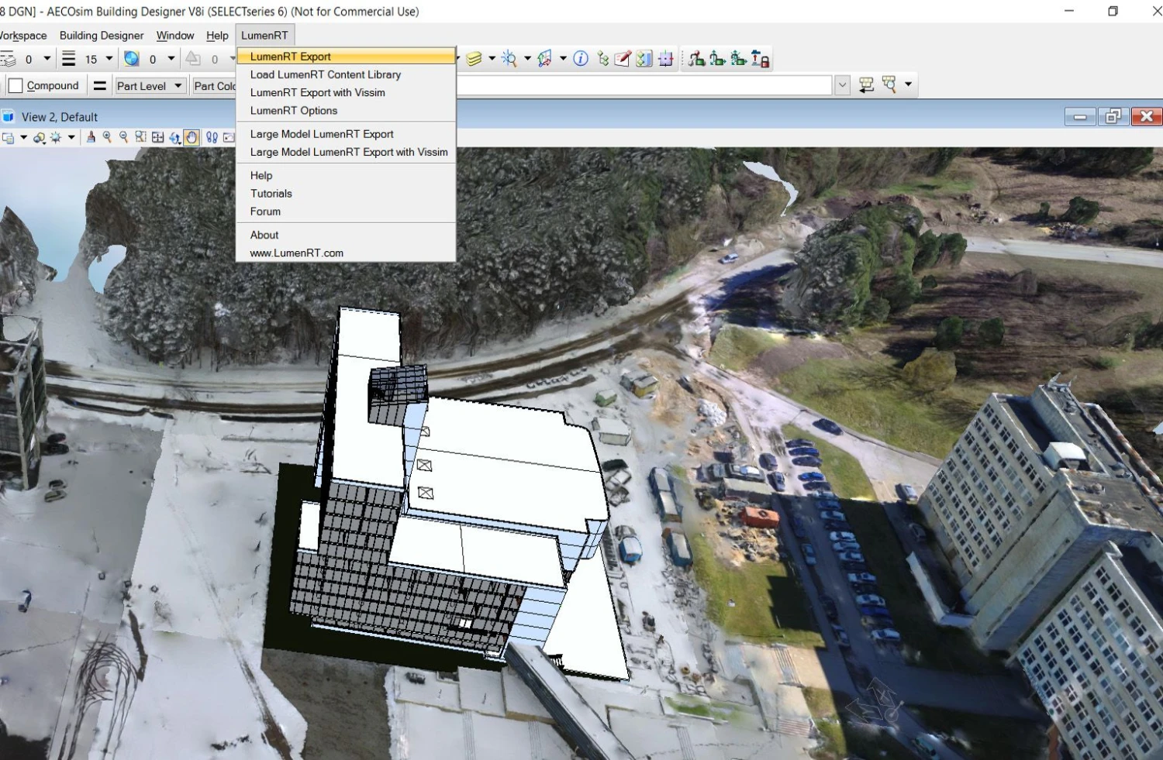The image size is (1163, 760).
Task: Click the Update View brush icon
Action: pyautogui.click(x=91, y=137)
